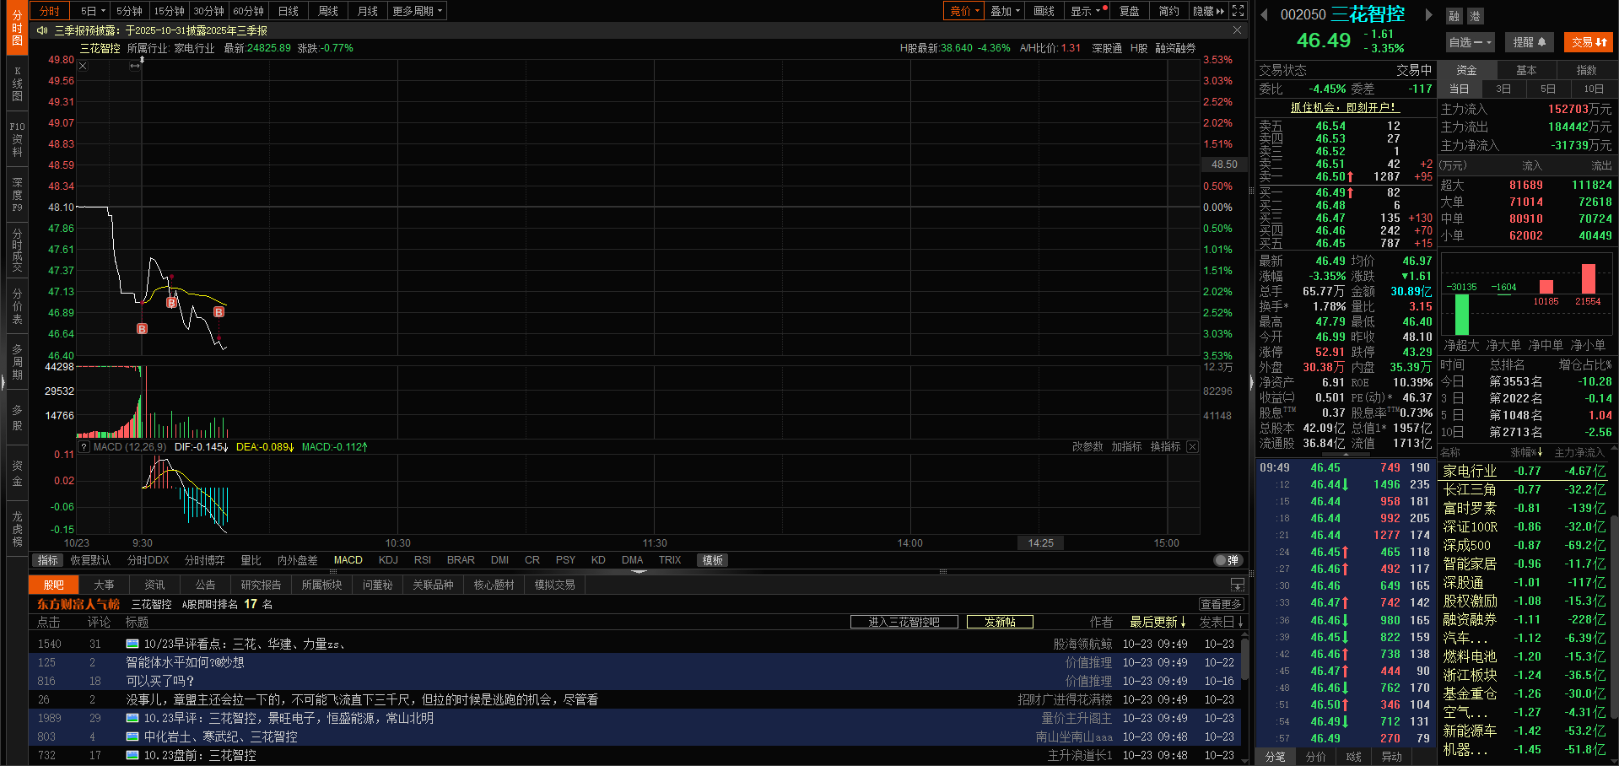1619x766 pixels.
Task: Select 3日 fund flow period
Action: tap(1503, 89)
